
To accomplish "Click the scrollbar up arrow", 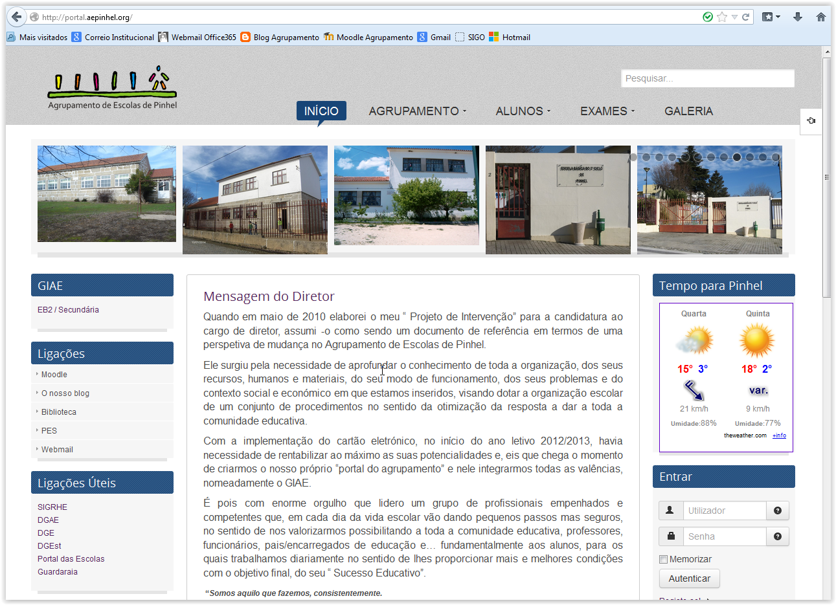I will (827, 52).
